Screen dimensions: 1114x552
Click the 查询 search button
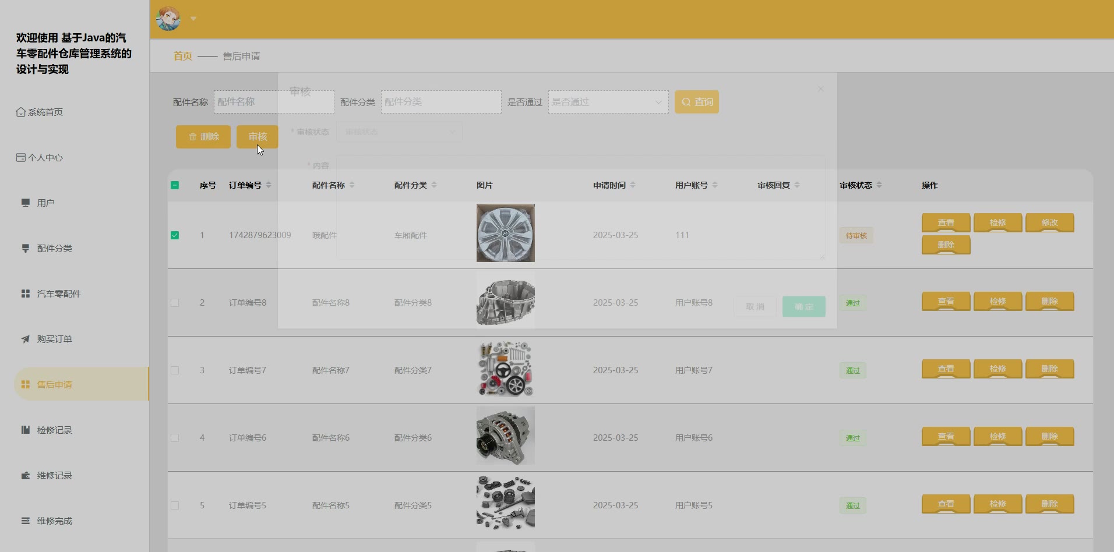click(x=696, y=102)
